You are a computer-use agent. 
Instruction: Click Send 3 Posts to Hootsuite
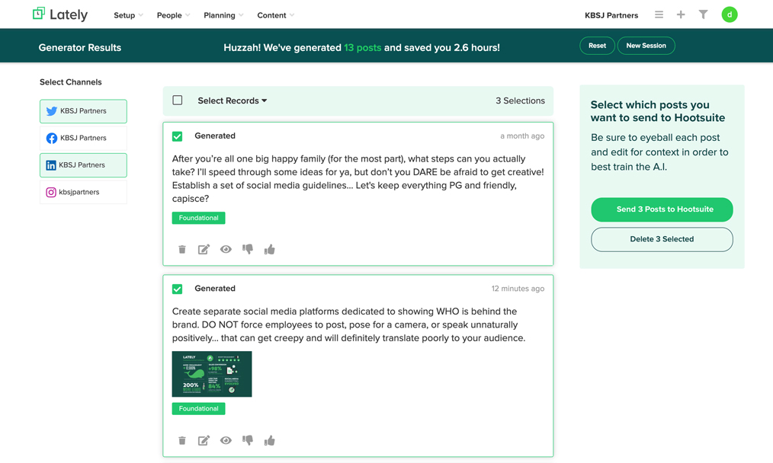tap(662, 209)
